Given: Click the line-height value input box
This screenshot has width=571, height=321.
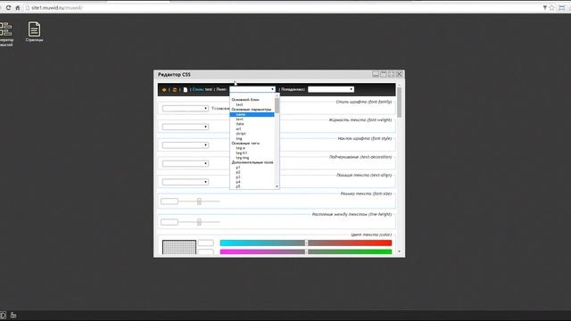Looking at the screenshot, I should coord(170,222).
